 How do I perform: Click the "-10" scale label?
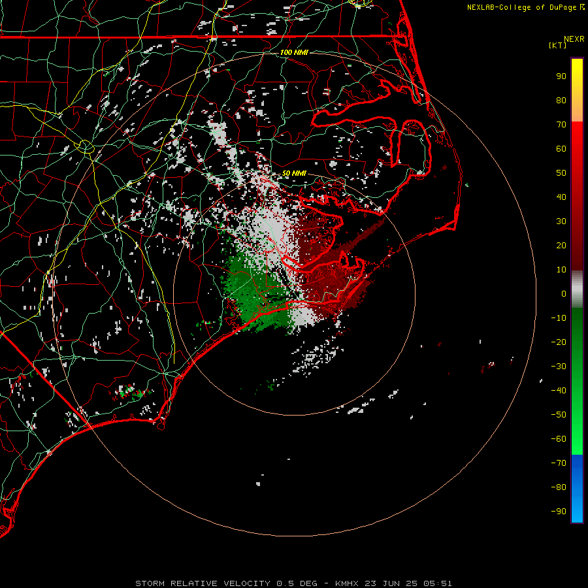(x=559, y=318)
